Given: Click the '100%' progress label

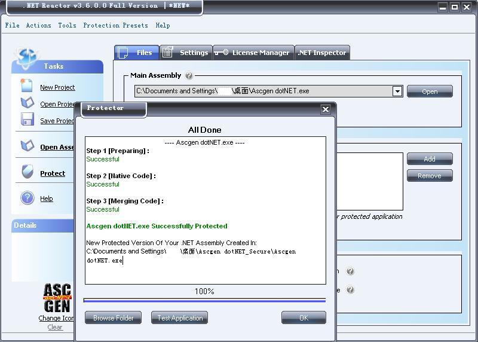Looking at the screenshot, I should pyautogui.click(x=204, y=291).
